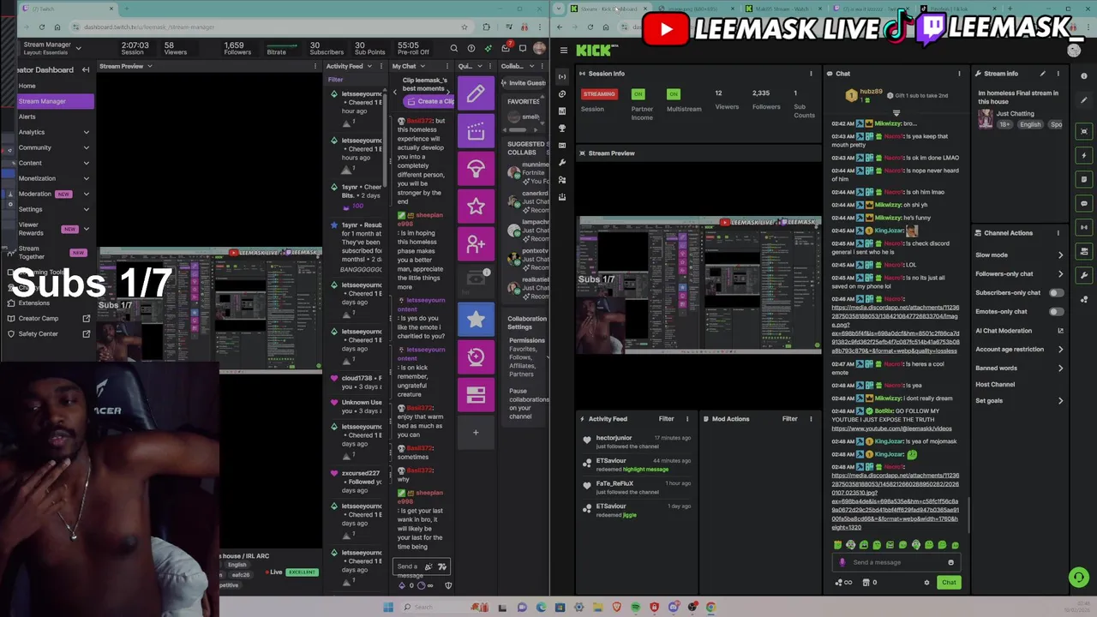
Task: Click the Twitch chat shield mod icon
Action: pyautogui.click(x=448, y=585)
